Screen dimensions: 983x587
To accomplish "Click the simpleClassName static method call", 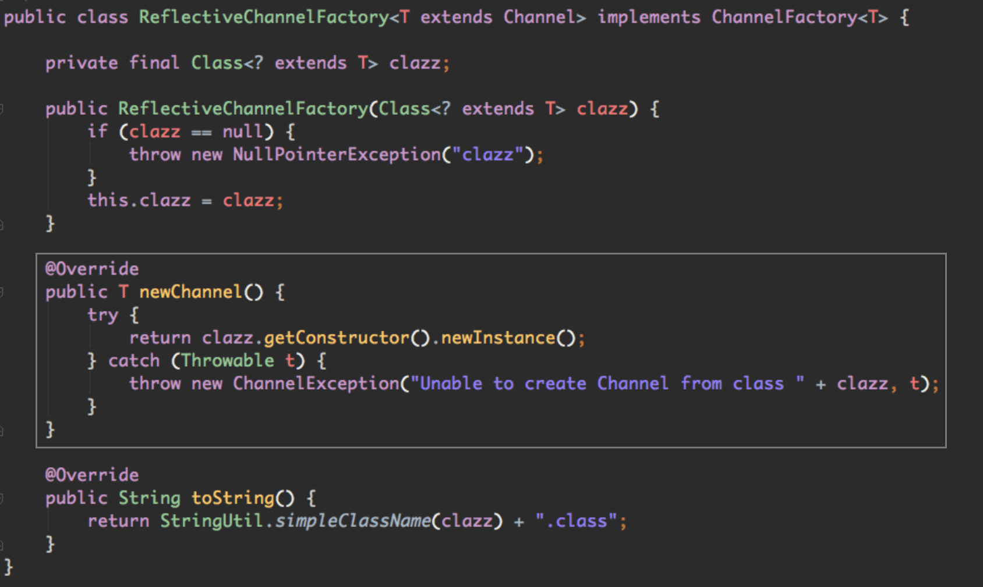I will (353, 521).
